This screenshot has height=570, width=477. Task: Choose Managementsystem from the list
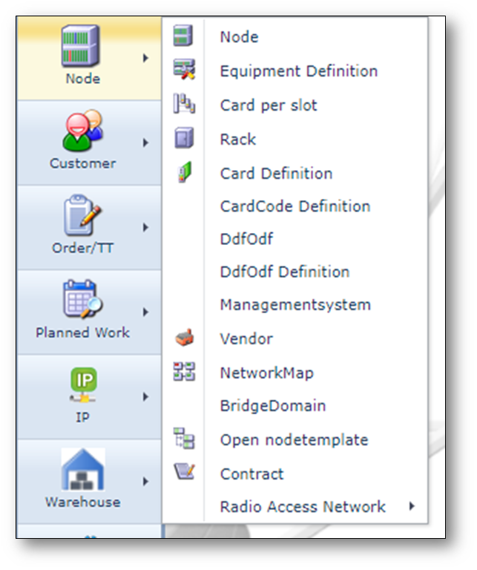click(x=295, y=304)
